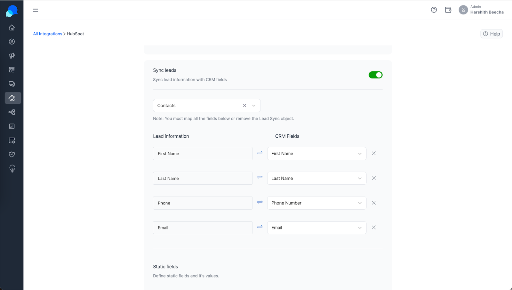Viewport: 512px width, 290px height.
Task: Click the Static fields heading
Action: click(x=165, y=267)
